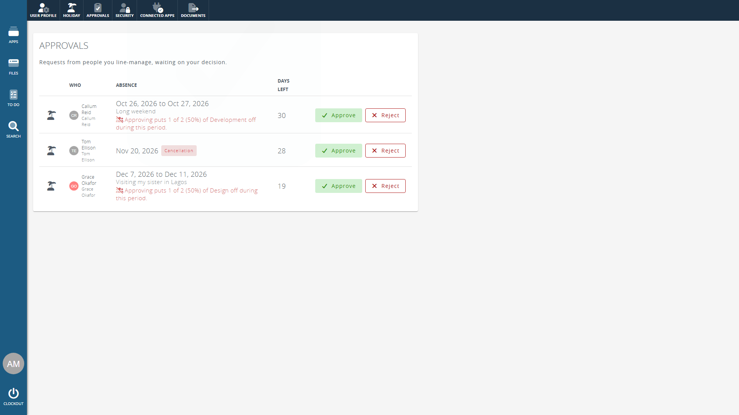The width and height of the screenshot is (739, 415).
Task: Reject Grace Okafor's Dec 7 request
Action: 385,186
